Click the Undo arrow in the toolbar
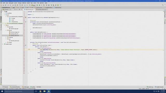166x93 pixels. coord(8,5)
